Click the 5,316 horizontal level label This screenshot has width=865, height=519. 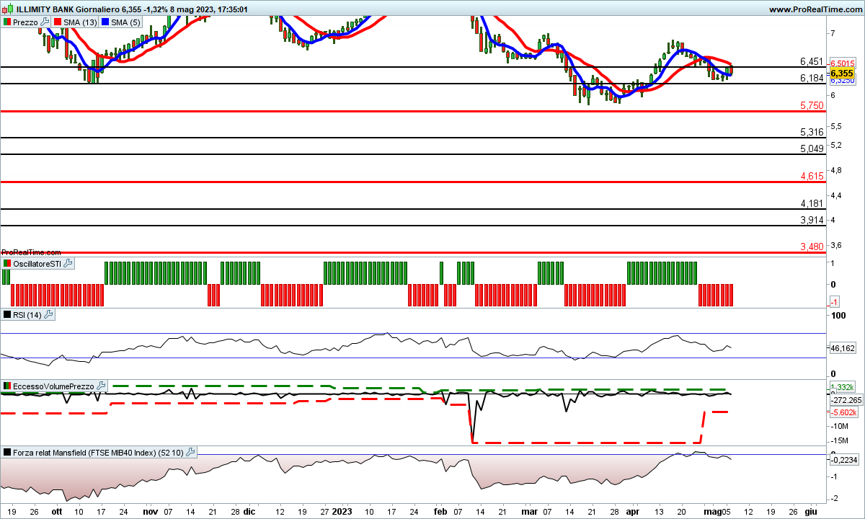point(812,132)
